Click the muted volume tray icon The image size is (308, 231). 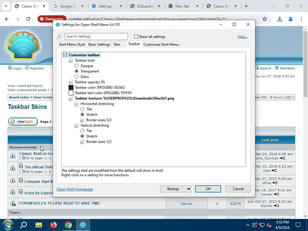[x=269, y=225]
